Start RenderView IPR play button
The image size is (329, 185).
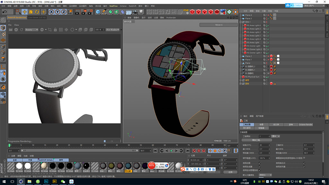(x=16, y=30)
